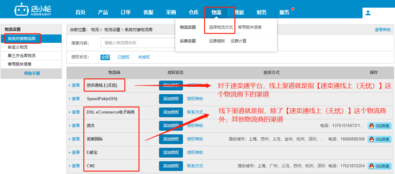
Task: Click E邮宝 provider name
Action: (92, 153)
